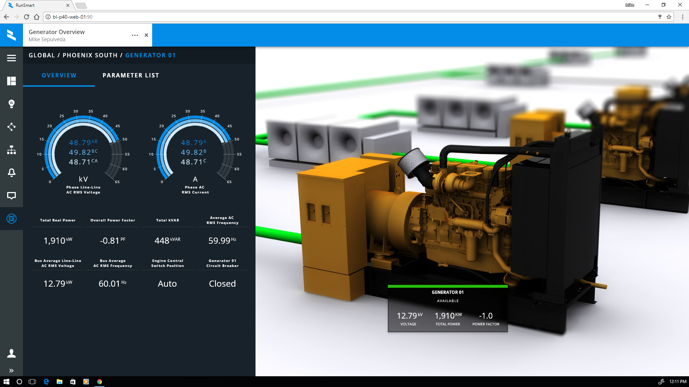Click the lightbulb icon in the sidebar
The height and width of the screenshot is (387, 689).
[11, 104]
